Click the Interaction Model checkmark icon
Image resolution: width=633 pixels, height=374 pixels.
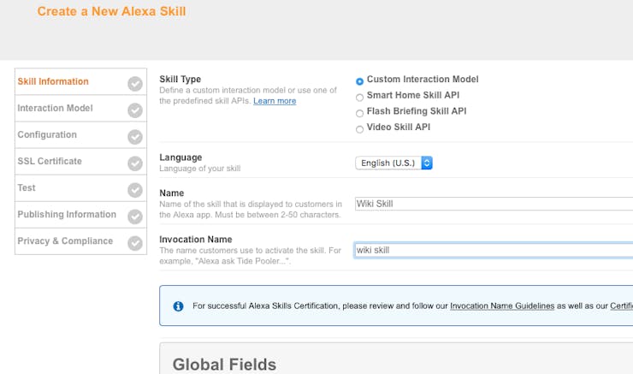coord(135,110)
